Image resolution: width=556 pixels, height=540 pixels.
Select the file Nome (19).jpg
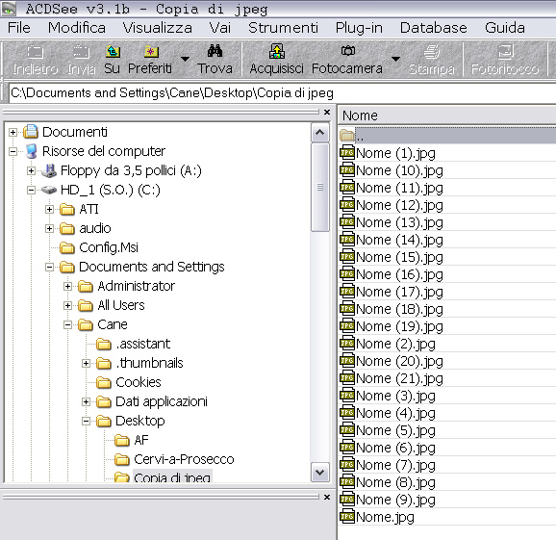pyautogui.click(x=399, y=326)
